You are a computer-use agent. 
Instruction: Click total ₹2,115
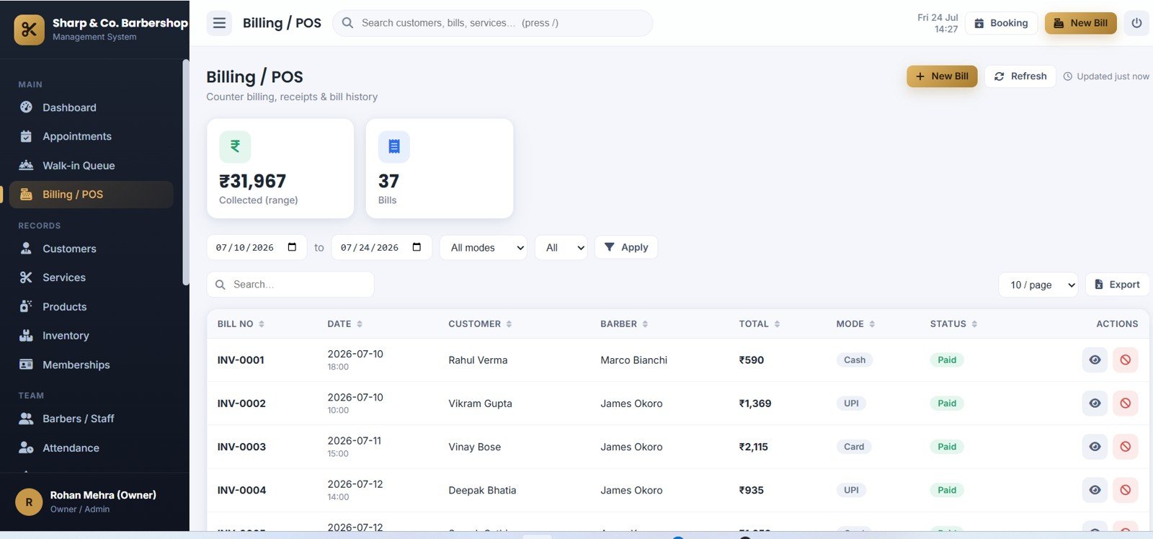click(x=753, y=447)
